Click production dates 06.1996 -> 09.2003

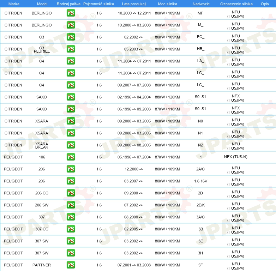(x=134, y=109)
